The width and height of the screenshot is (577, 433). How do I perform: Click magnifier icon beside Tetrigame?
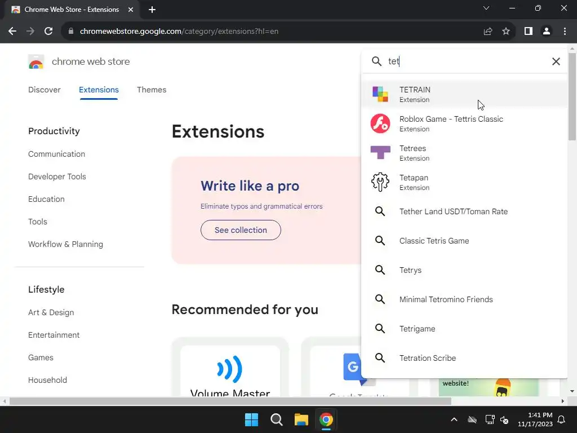[x=380, y=329]
